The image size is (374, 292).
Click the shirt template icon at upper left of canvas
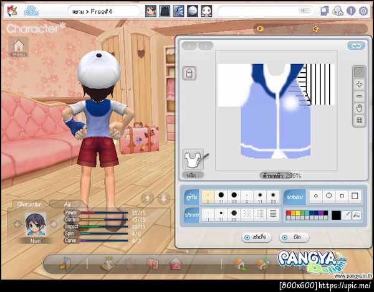[189, 73]
